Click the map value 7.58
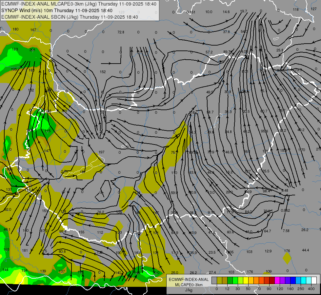 coord(286,231)
